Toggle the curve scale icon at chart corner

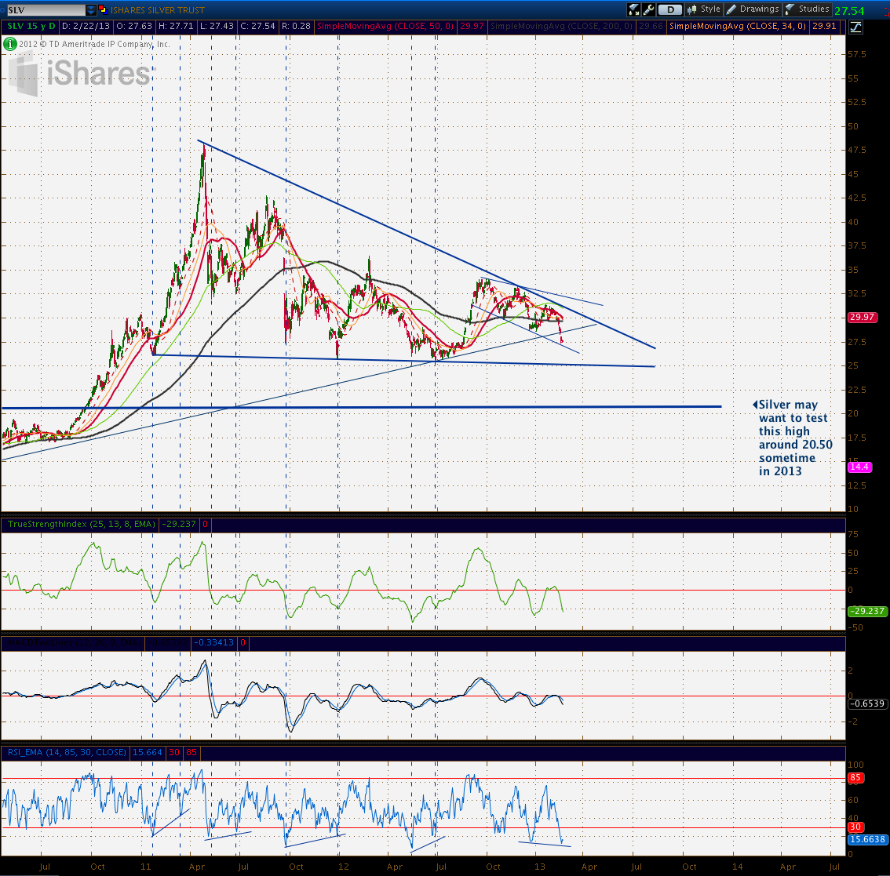(855, 27)
